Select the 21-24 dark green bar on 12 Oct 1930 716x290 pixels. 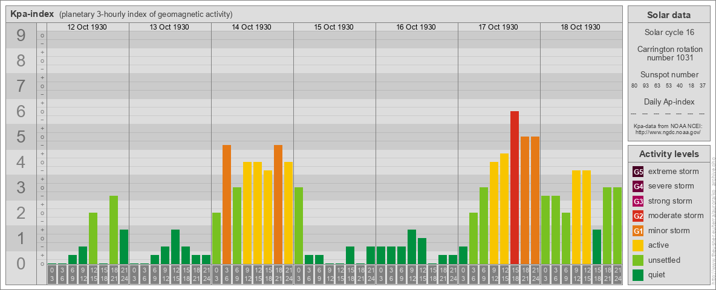point(124,246)
